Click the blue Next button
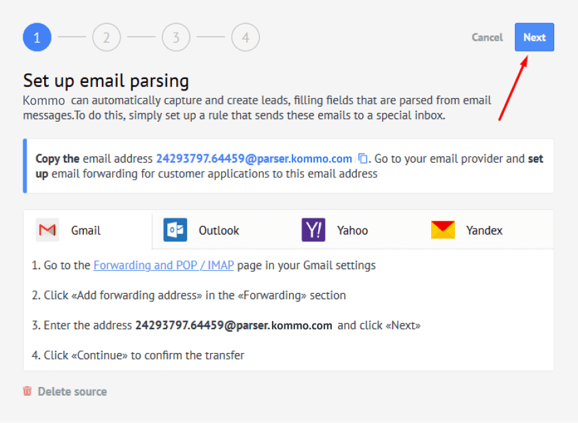 point(534,37)
